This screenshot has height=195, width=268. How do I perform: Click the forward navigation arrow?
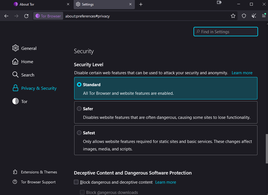(x=16, y=16)
